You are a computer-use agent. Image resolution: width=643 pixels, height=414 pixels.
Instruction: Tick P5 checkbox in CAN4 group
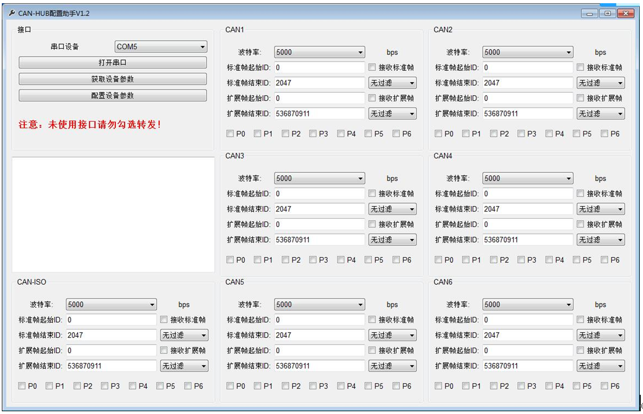(x=576, y=260)
